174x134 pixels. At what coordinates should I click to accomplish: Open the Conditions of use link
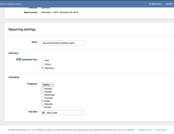click(145, 130)
